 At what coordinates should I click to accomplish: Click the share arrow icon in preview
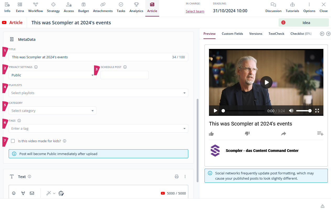[283, 134]
